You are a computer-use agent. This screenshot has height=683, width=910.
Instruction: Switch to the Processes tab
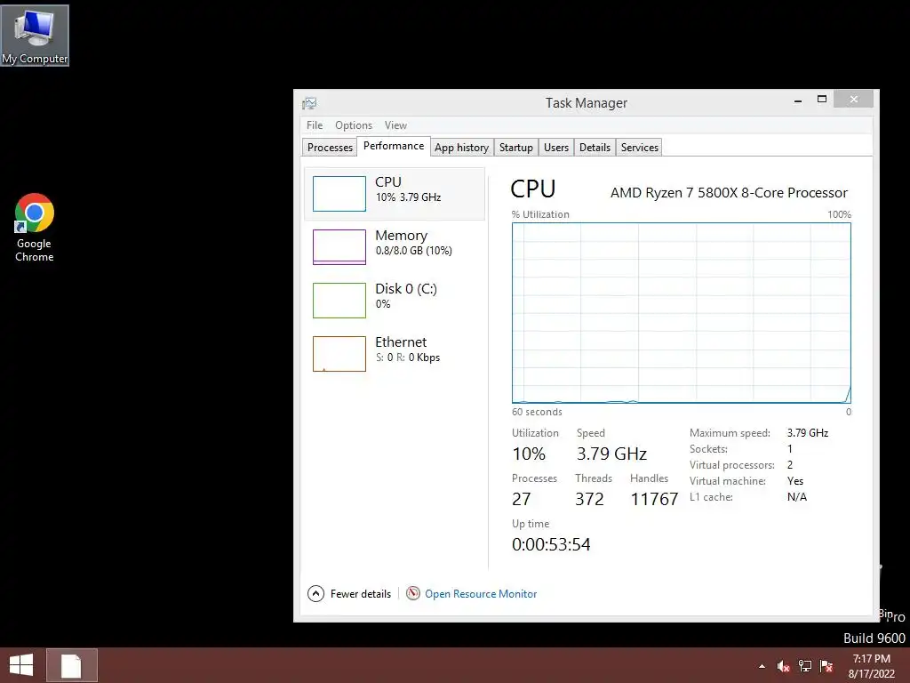click(x=330, y=148)
